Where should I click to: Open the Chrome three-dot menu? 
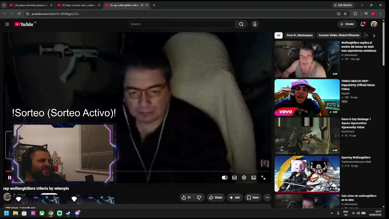380,14
